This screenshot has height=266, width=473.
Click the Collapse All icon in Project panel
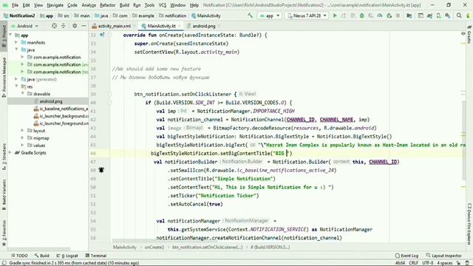tap(64, 26)
